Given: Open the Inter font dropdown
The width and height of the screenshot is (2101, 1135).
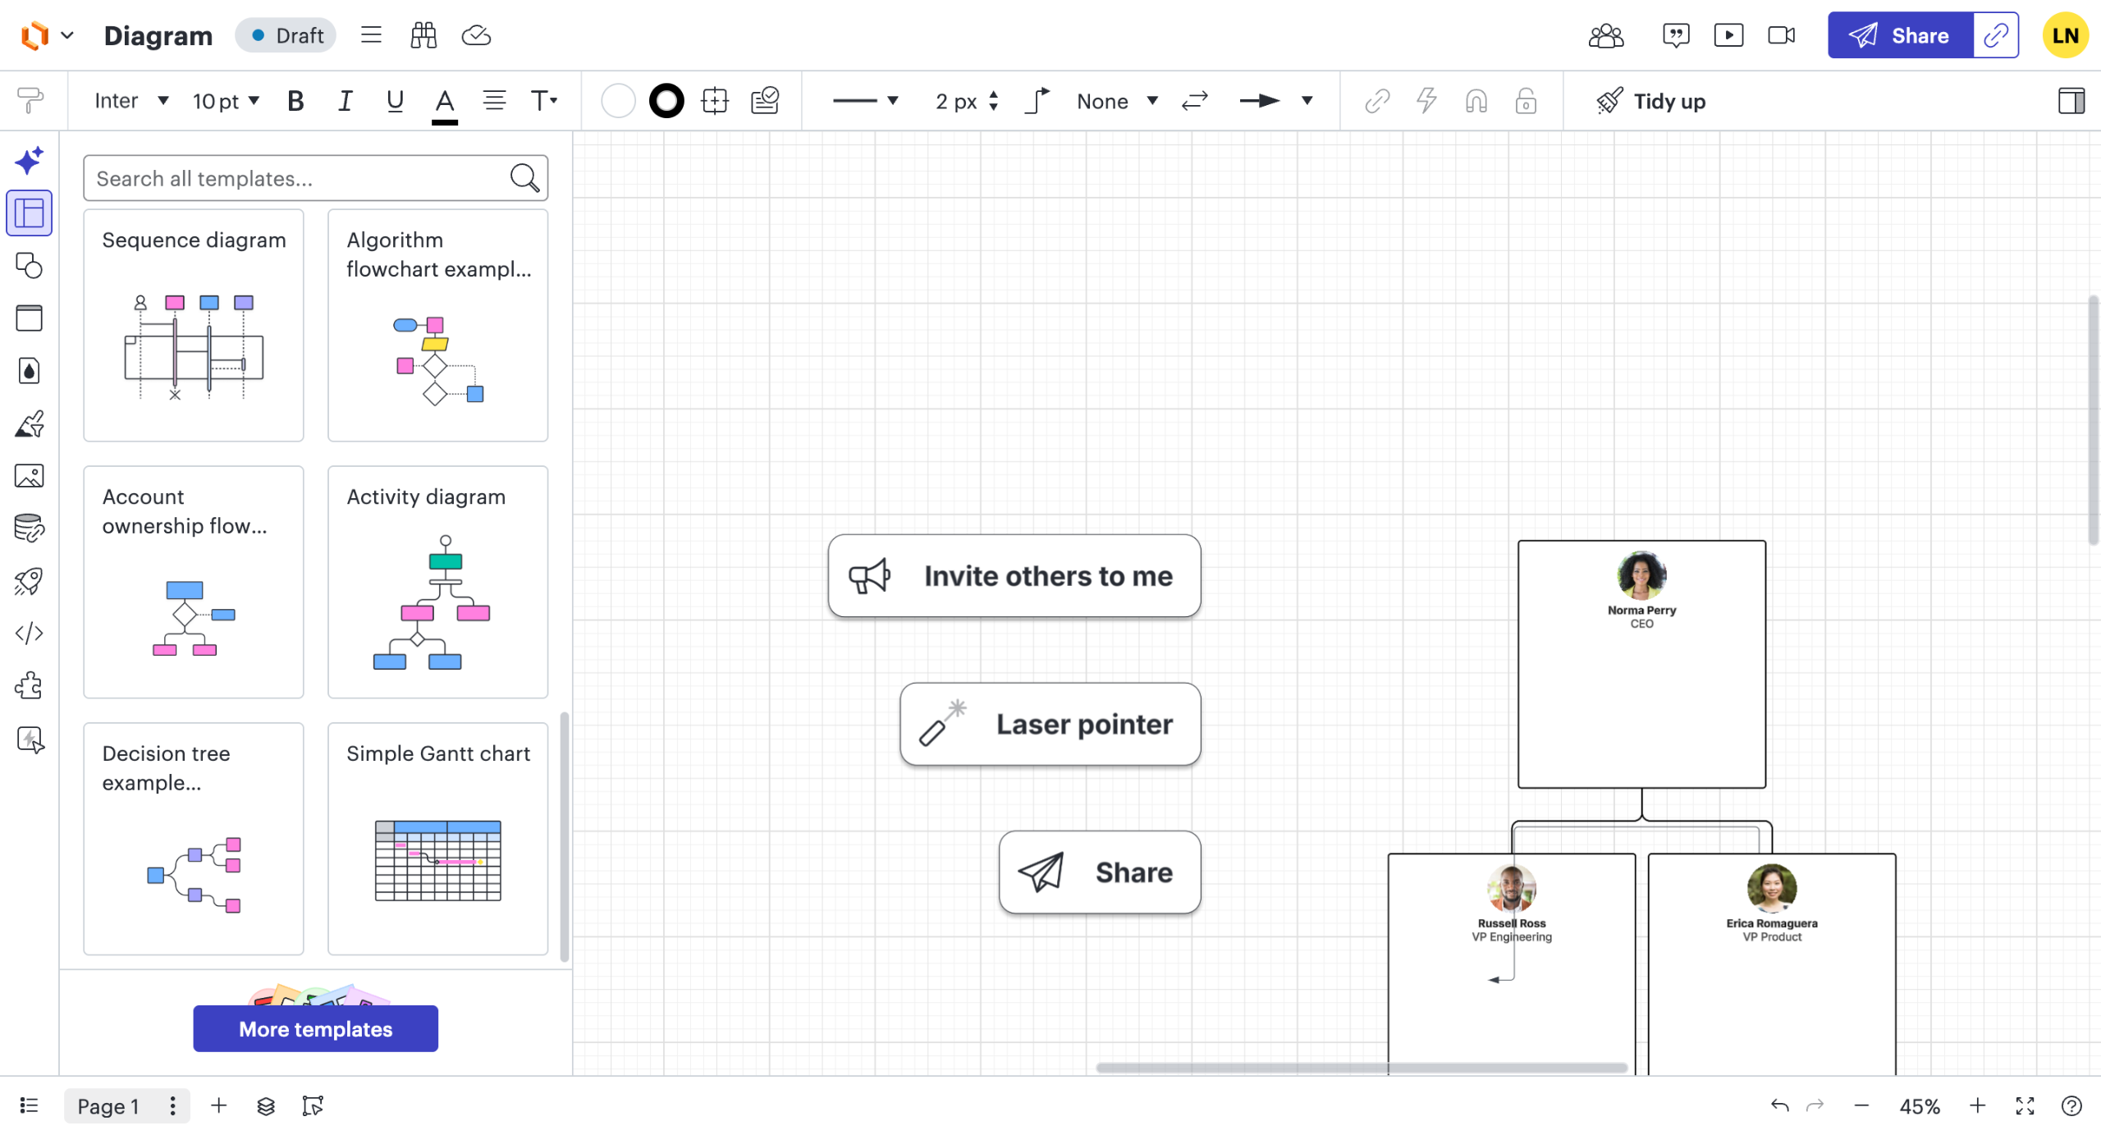Looking at the screenshot, I should (131, 101).
